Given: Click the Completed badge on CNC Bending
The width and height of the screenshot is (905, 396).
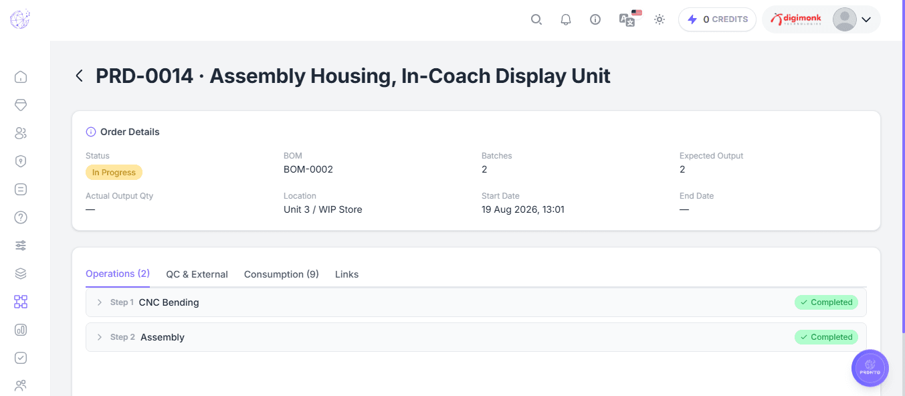Looking at the screenshot, I should coord(826,302).
